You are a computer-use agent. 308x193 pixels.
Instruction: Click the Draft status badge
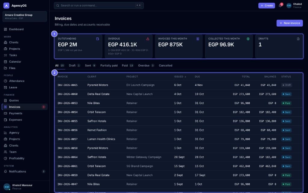point(286,85)
